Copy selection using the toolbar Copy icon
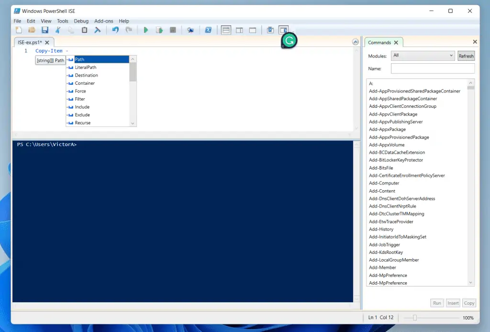 click(71, 30)
